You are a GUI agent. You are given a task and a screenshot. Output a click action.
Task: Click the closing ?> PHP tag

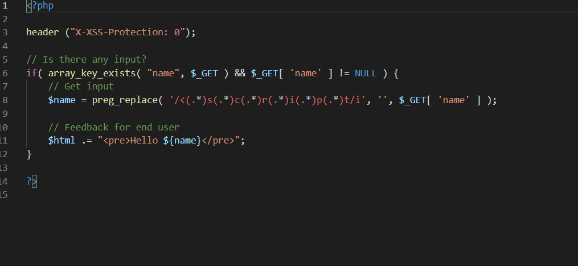(31, 181)
